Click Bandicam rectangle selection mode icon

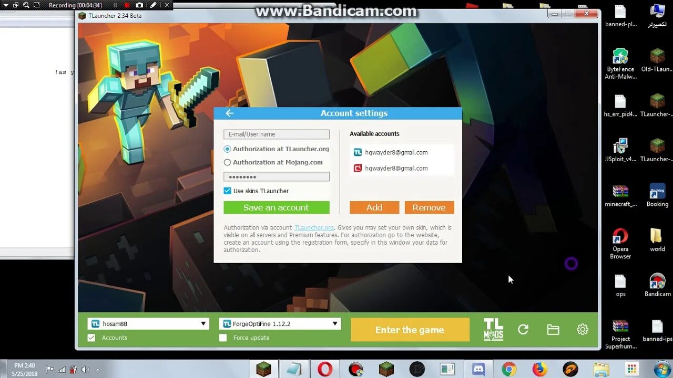point(36,5)
